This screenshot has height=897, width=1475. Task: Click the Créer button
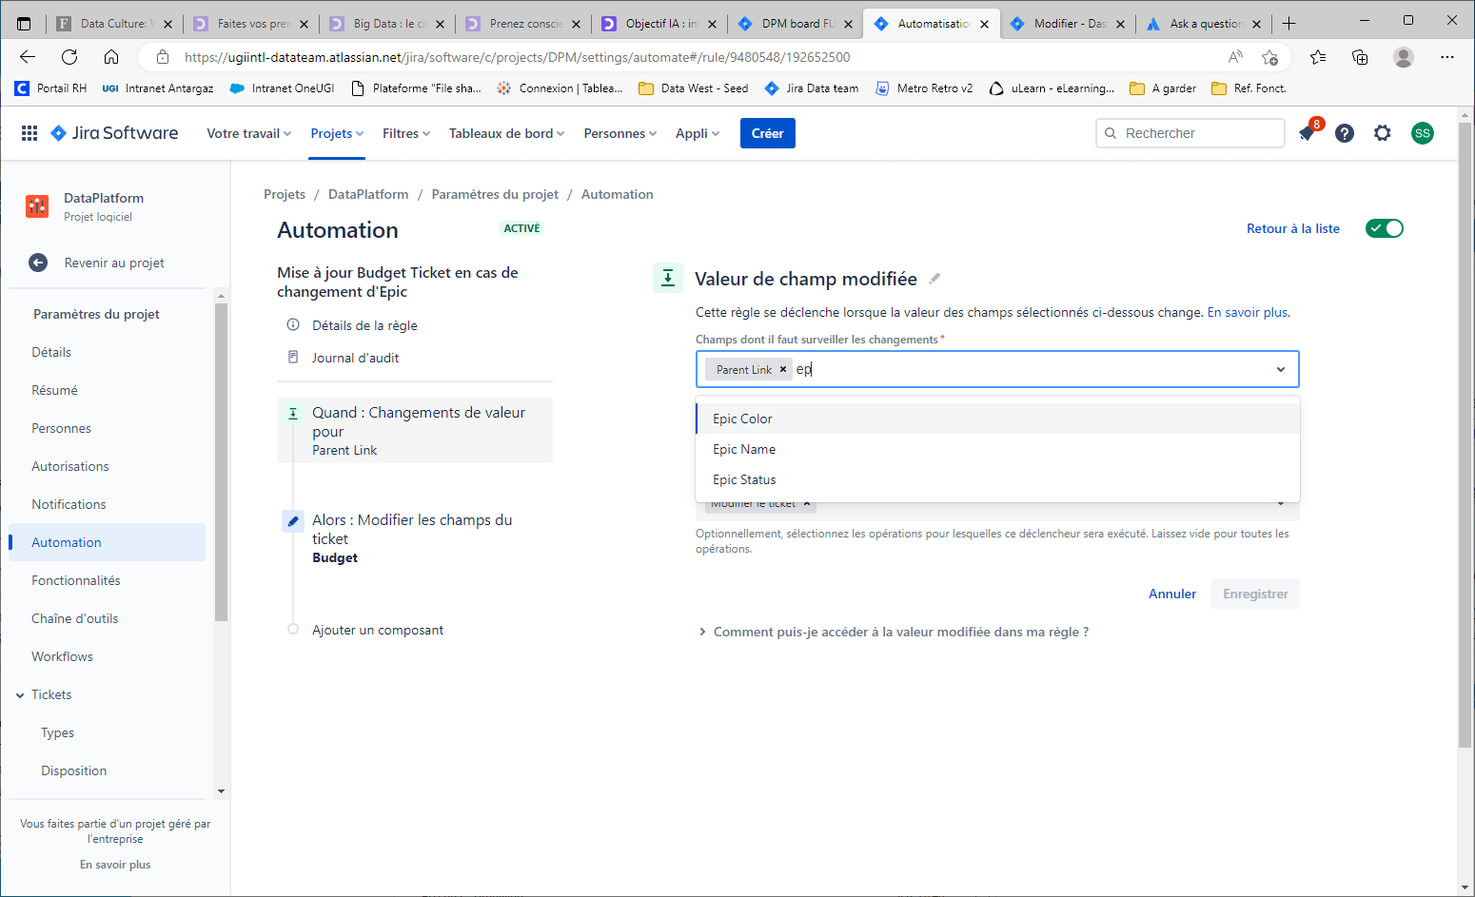tap(767, 133)
